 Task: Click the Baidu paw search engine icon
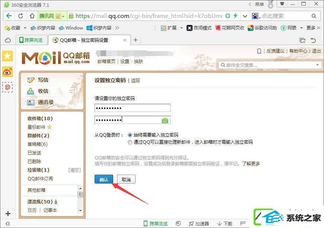tap(255, 16)
